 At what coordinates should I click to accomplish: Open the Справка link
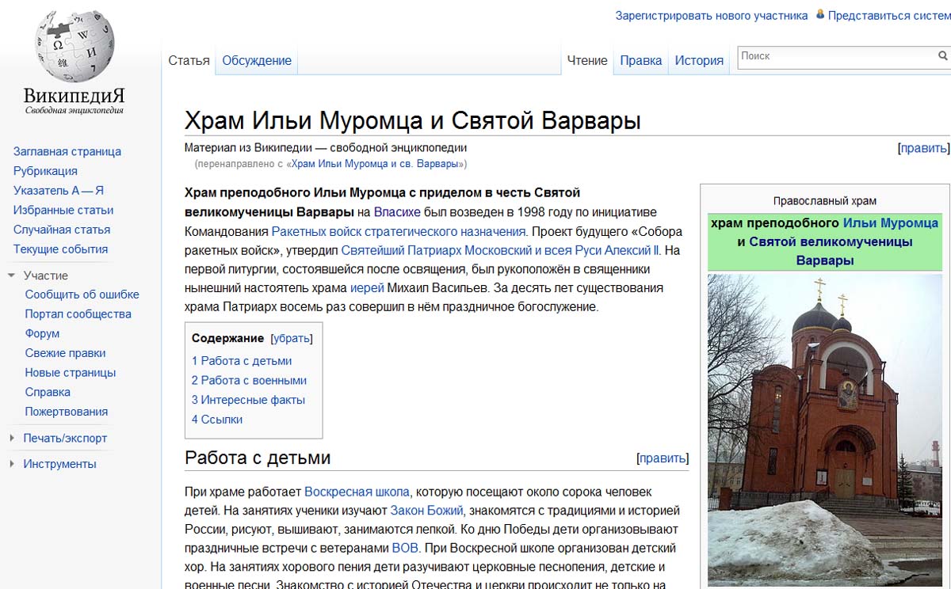tap(48, 393)
